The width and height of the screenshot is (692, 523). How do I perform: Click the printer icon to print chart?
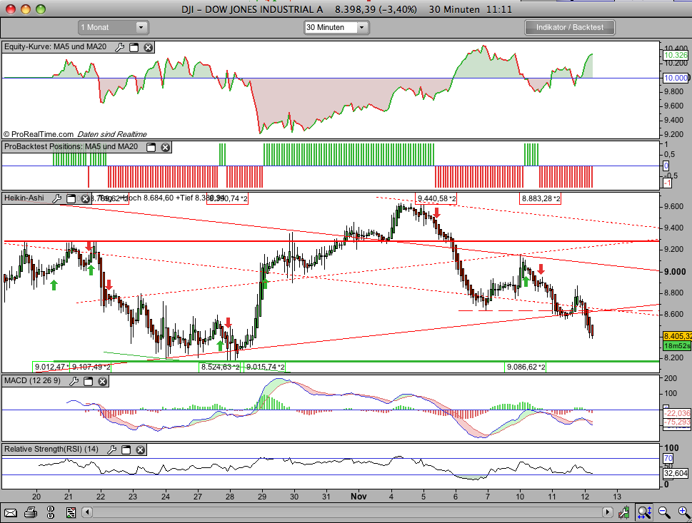point(31,512)
